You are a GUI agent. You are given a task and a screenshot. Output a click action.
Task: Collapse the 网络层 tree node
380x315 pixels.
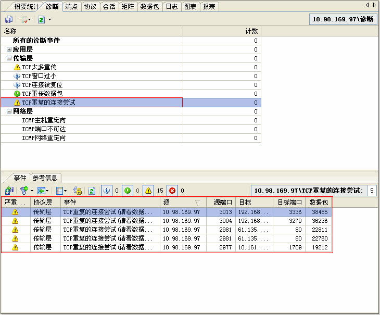point(9,111)
